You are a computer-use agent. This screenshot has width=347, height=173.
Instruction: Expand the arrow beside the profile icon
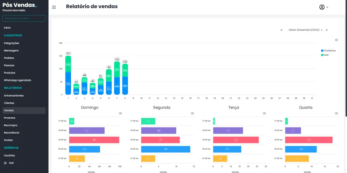(327, 7)
